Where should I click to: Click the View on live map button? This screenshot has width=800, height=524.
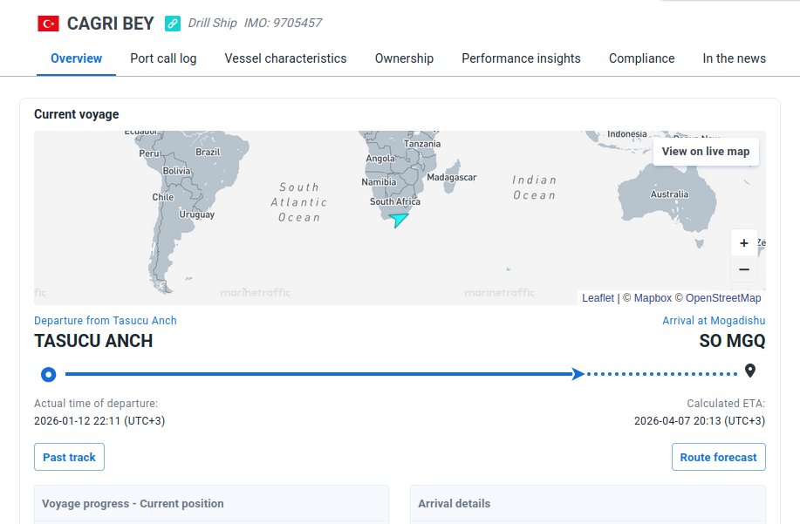[706, 152]
